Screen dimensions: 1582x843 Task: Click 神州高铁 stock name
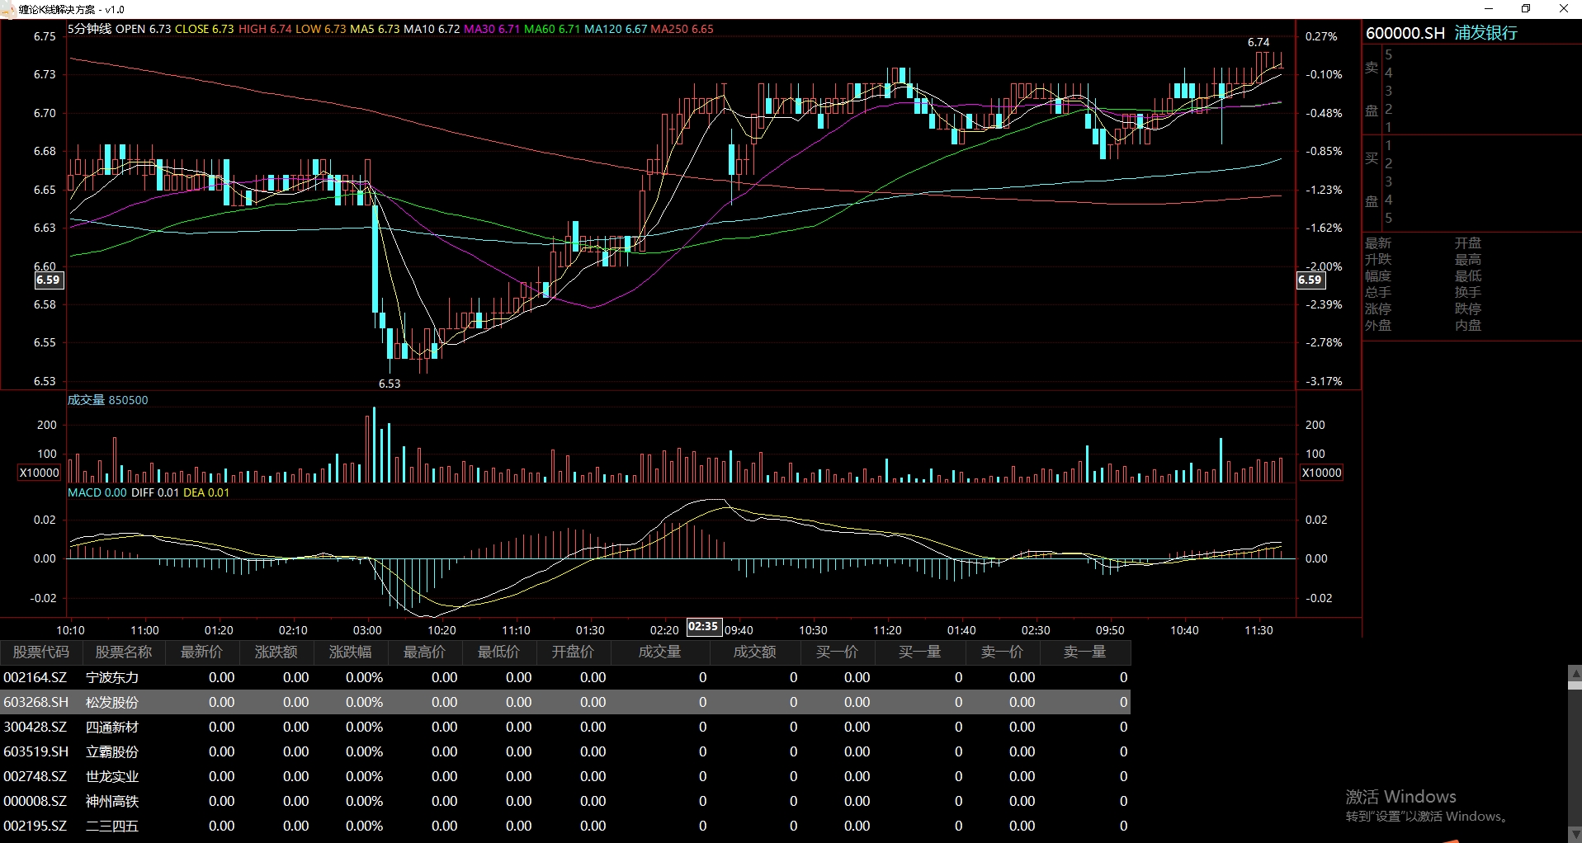point(112,801)
